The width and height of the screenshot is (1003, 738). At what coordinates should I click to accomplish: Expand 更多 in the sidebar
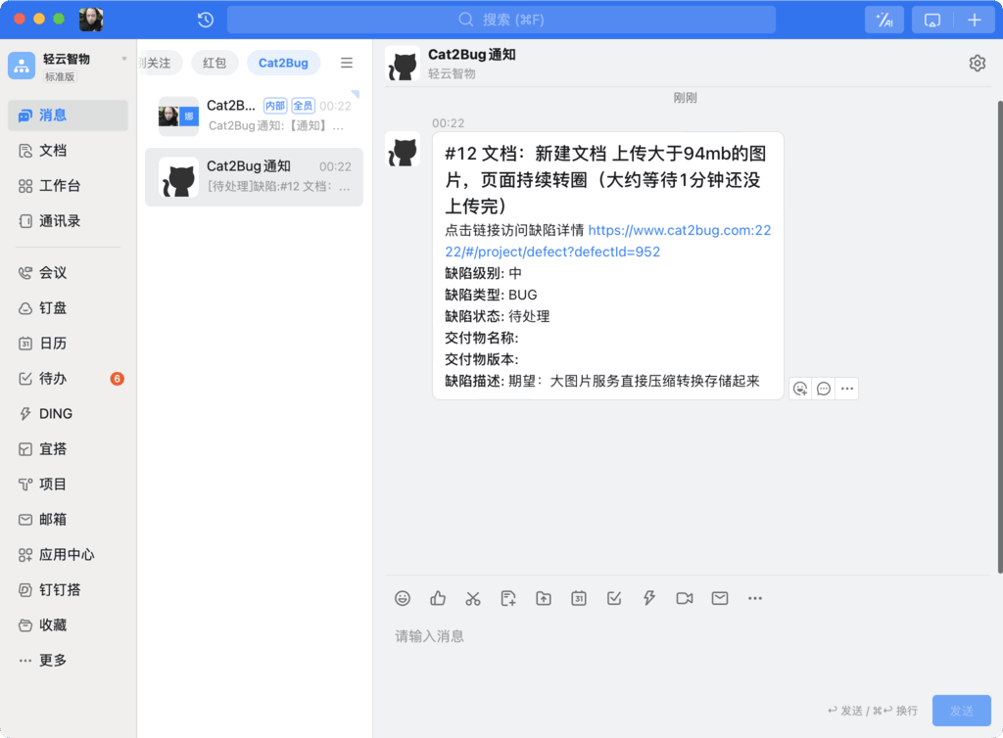pyautogui.click(x=68, y=660)
